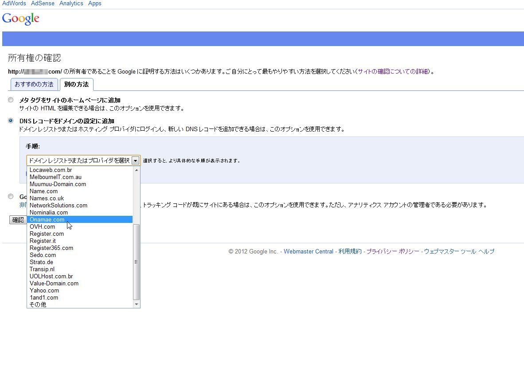
Task: Choose Name.com from the list
Action: click(79, 191)
